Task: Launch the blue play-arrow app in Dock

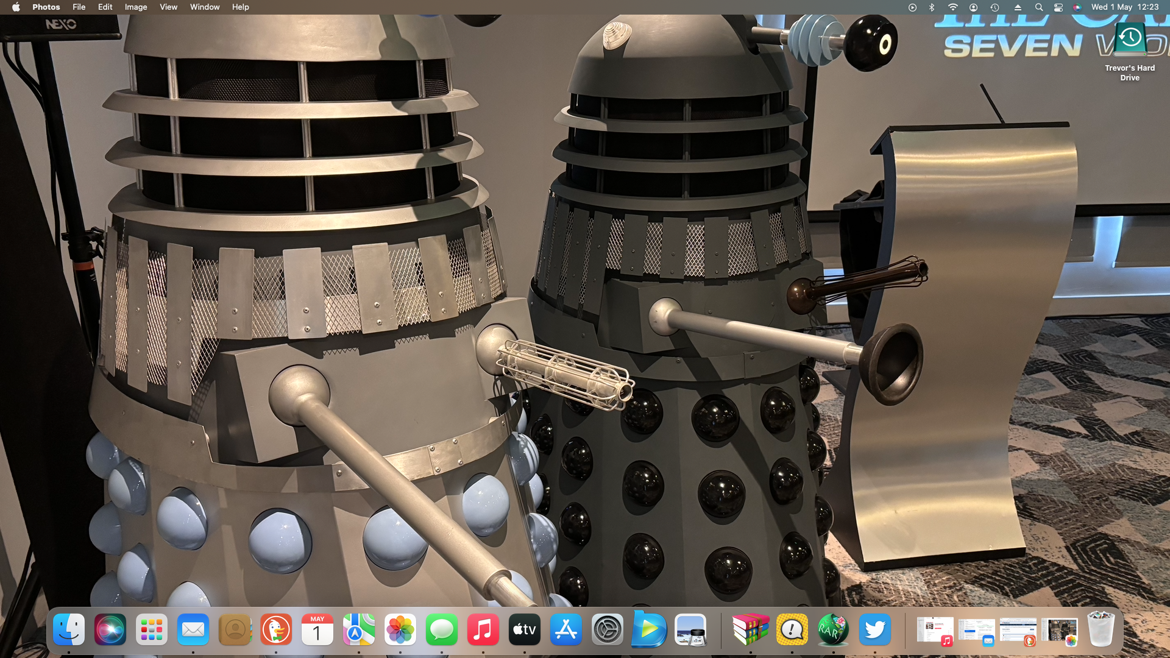Action: pyautogui.click(x=649, y=629)
